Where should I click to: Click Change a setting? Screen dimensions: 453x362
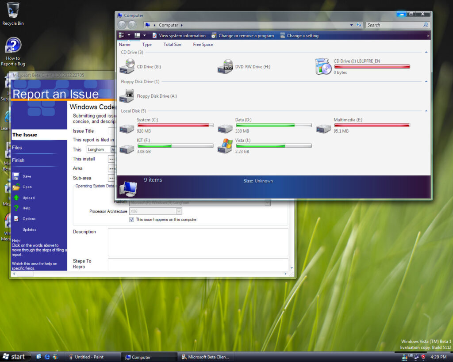coord(299,35)
